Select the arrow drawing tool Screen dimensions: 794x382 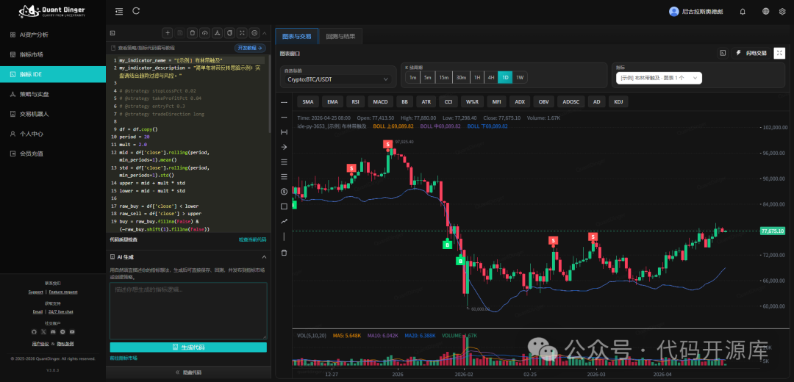tap(284, 147)
